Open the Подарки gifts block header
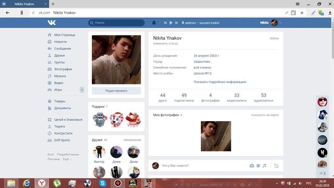Image resolution: width=334 pixels, height=188 pixels. (100, 107)
